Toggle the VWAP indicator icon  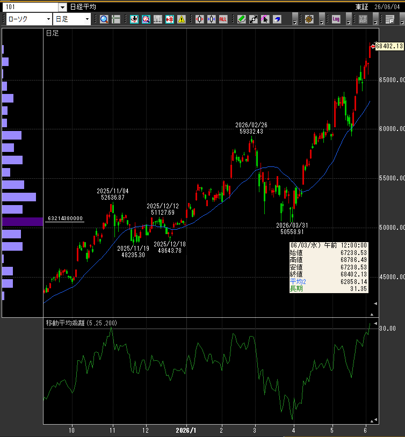click(x=363, y=19)
